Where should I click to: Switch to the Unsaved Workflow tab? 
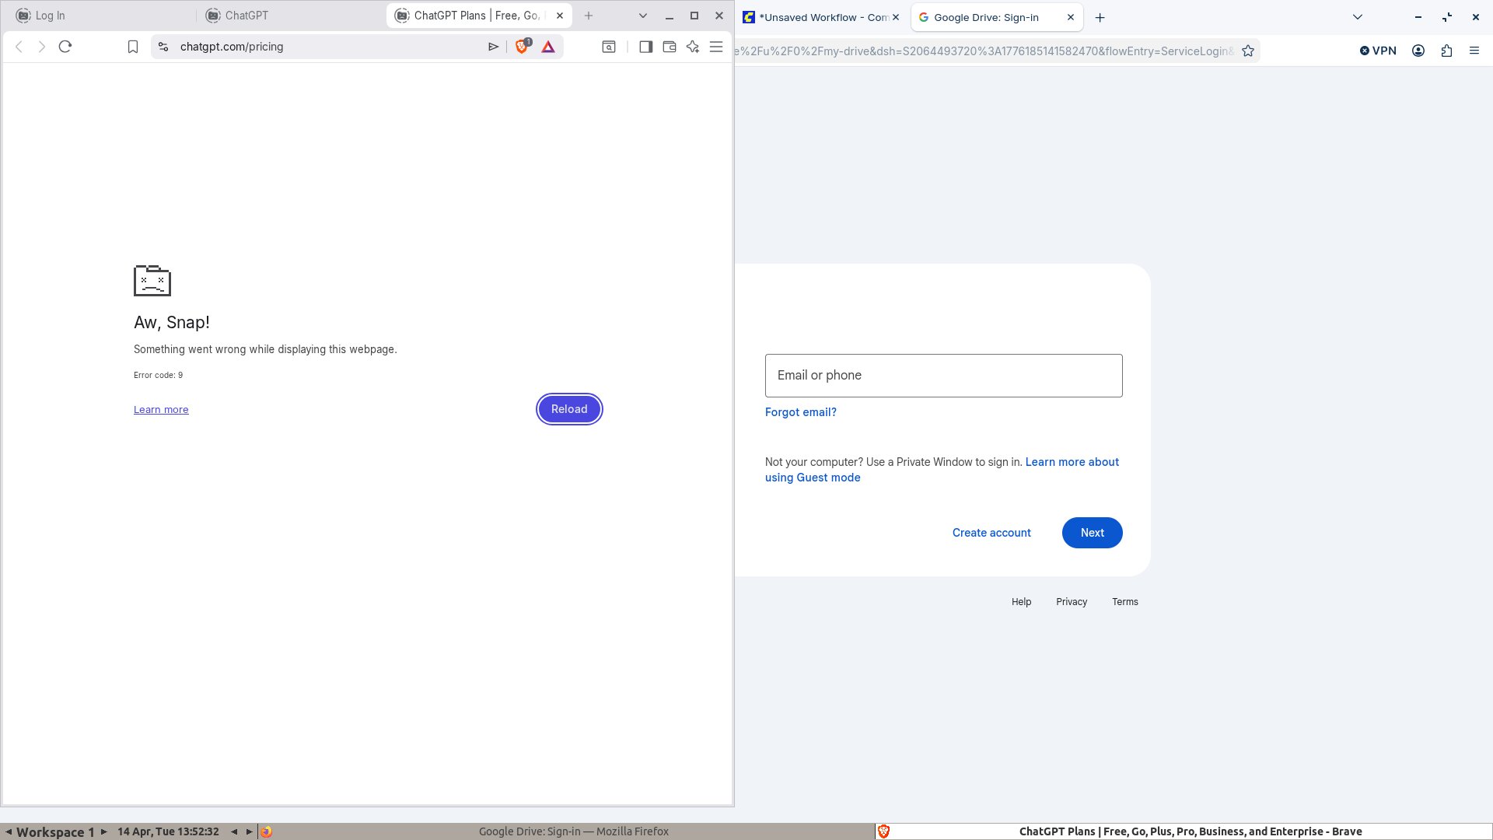[821, 17]
